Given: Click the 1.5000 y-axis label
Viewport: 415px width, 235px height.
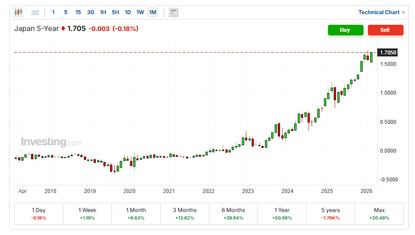Looking at the screenshot, I should 388,64.
